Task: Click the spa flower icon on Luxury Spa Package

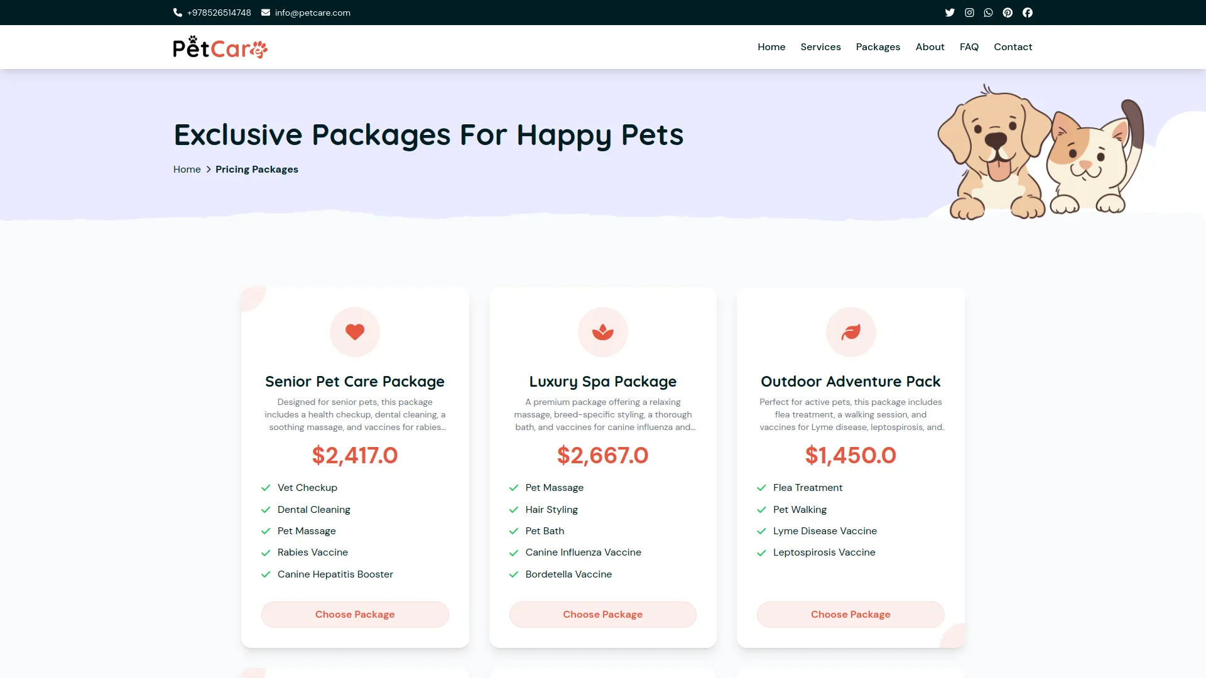Action: tap(602, 331)
